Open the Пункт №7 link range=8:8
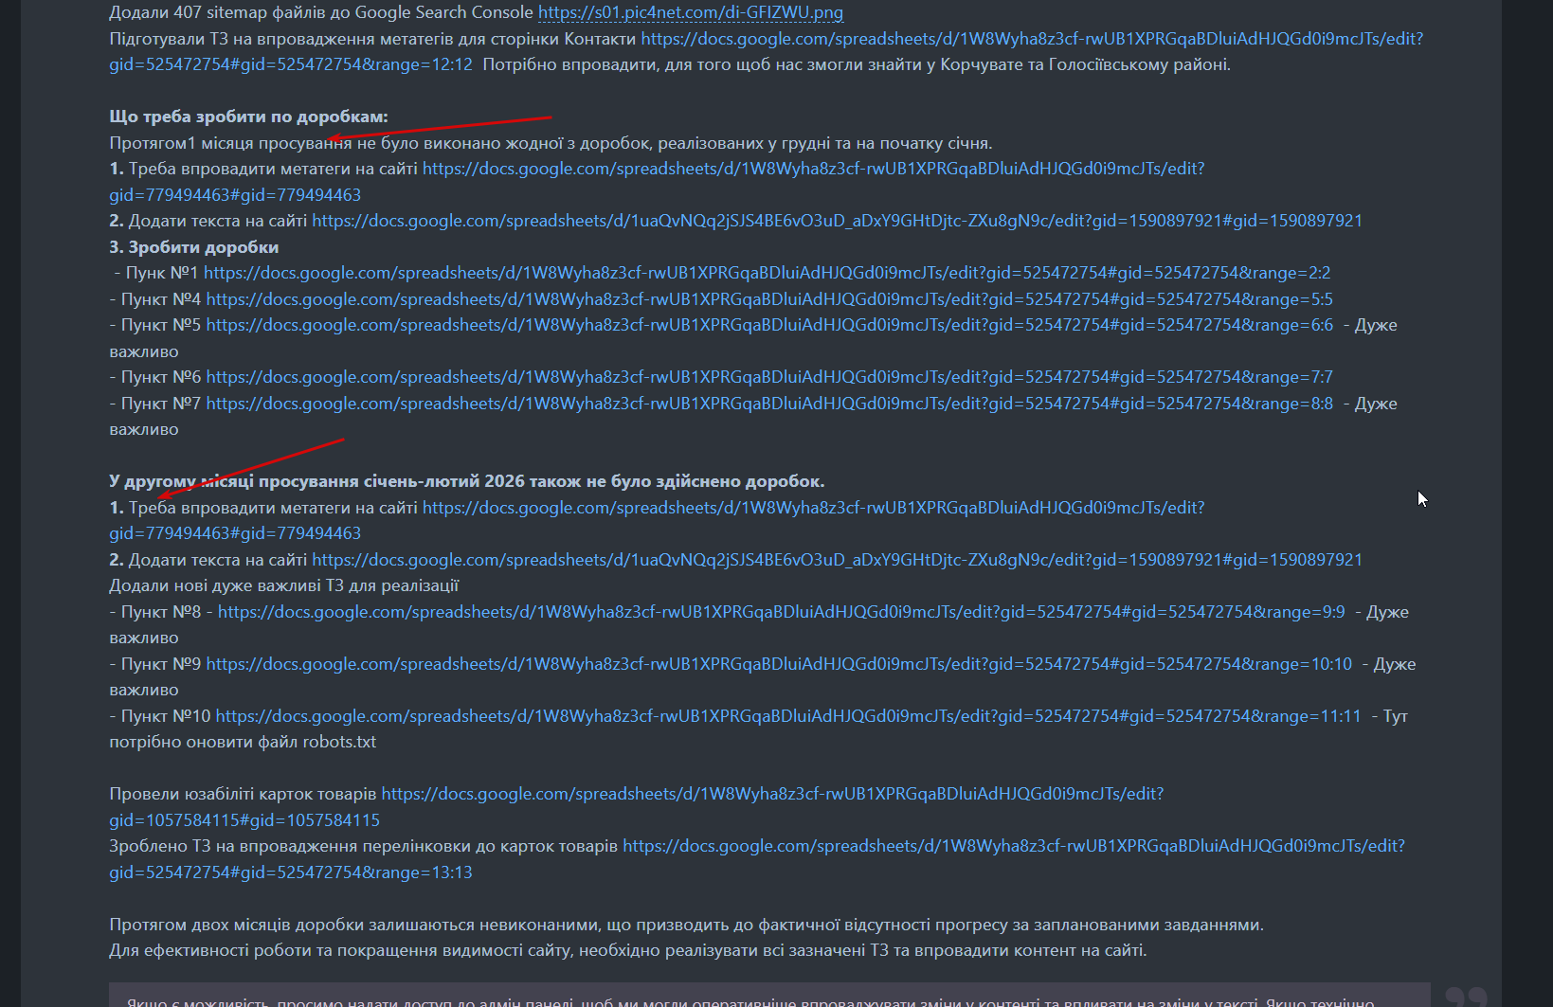Image resolution: width=1553 pixels, height=1007 pixels. (769, 404)
